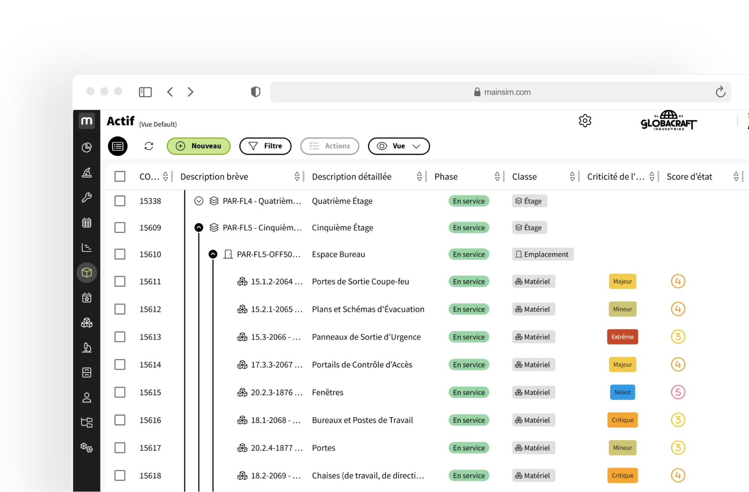Check the box for row 15610

pyautogui.click(x=120, y=254)
